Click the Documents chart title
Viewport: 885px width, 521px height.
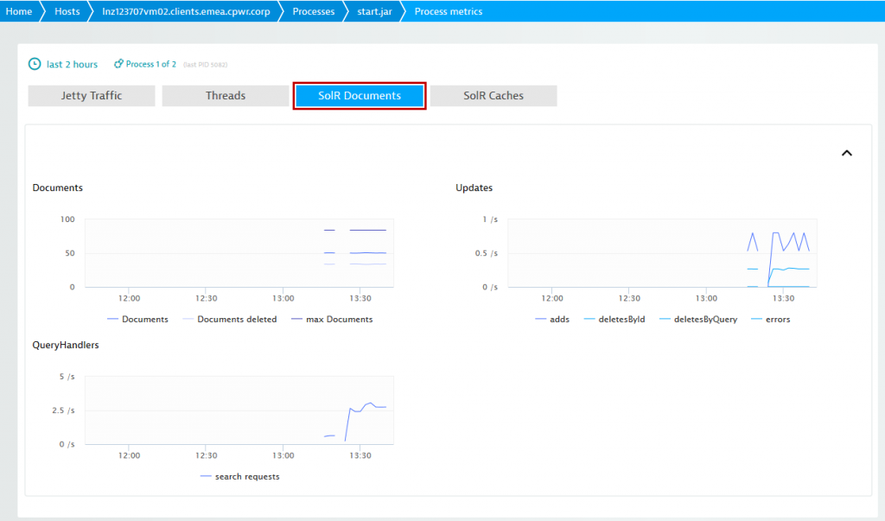58,187
